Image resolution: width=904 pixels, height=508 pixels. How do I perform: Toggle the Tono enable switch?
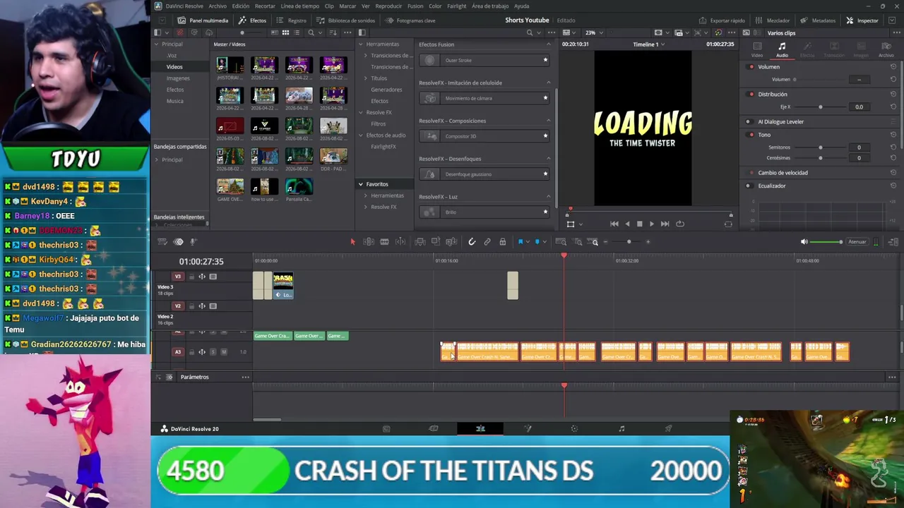pyautogui.click(x=751, y=135)
